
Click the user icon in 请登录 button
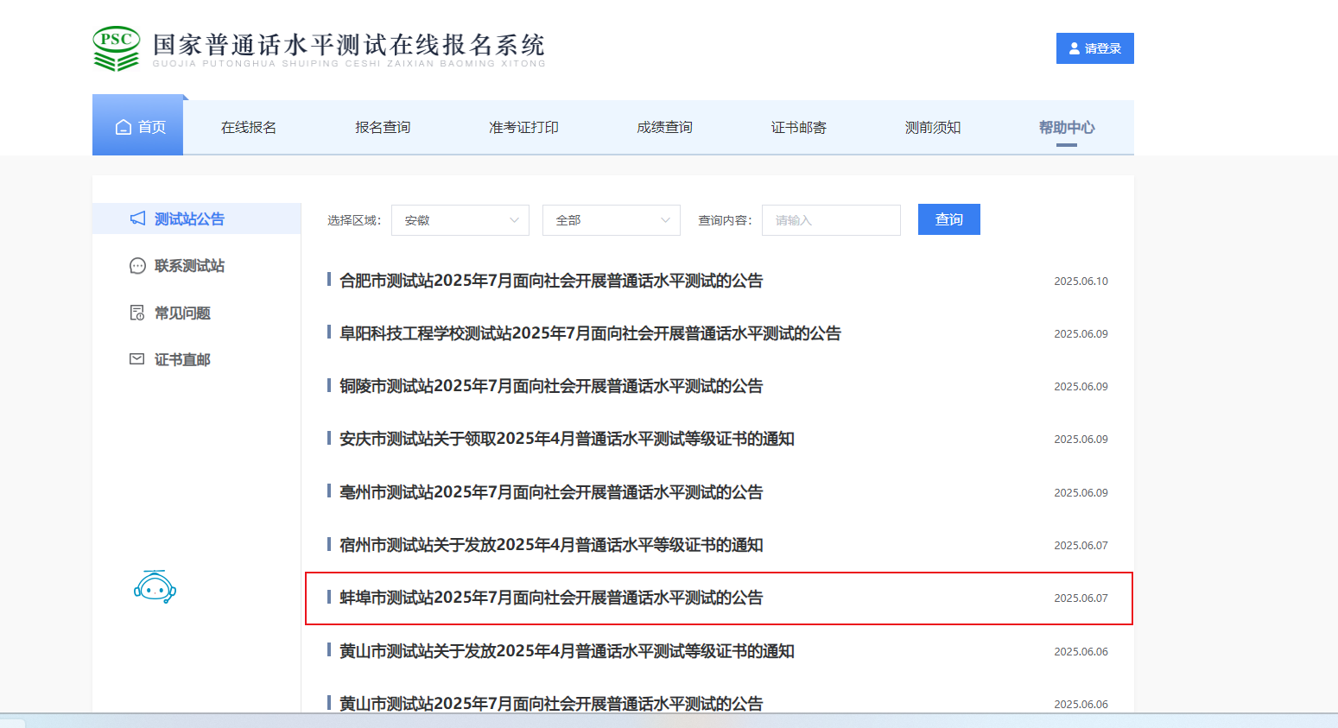tap(1075, 48)
